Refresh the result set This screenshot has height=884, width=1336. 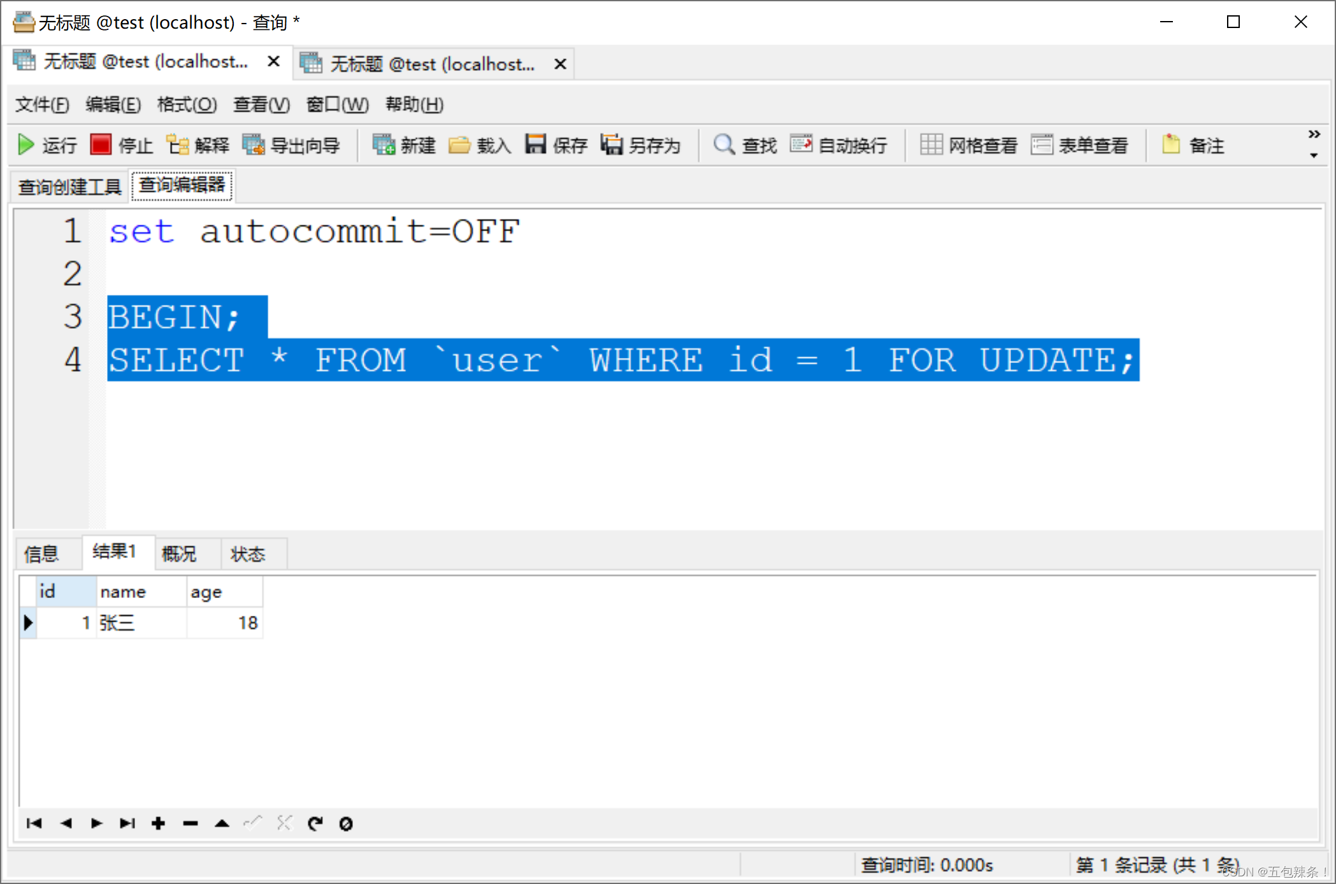click(x=315, y=823)
